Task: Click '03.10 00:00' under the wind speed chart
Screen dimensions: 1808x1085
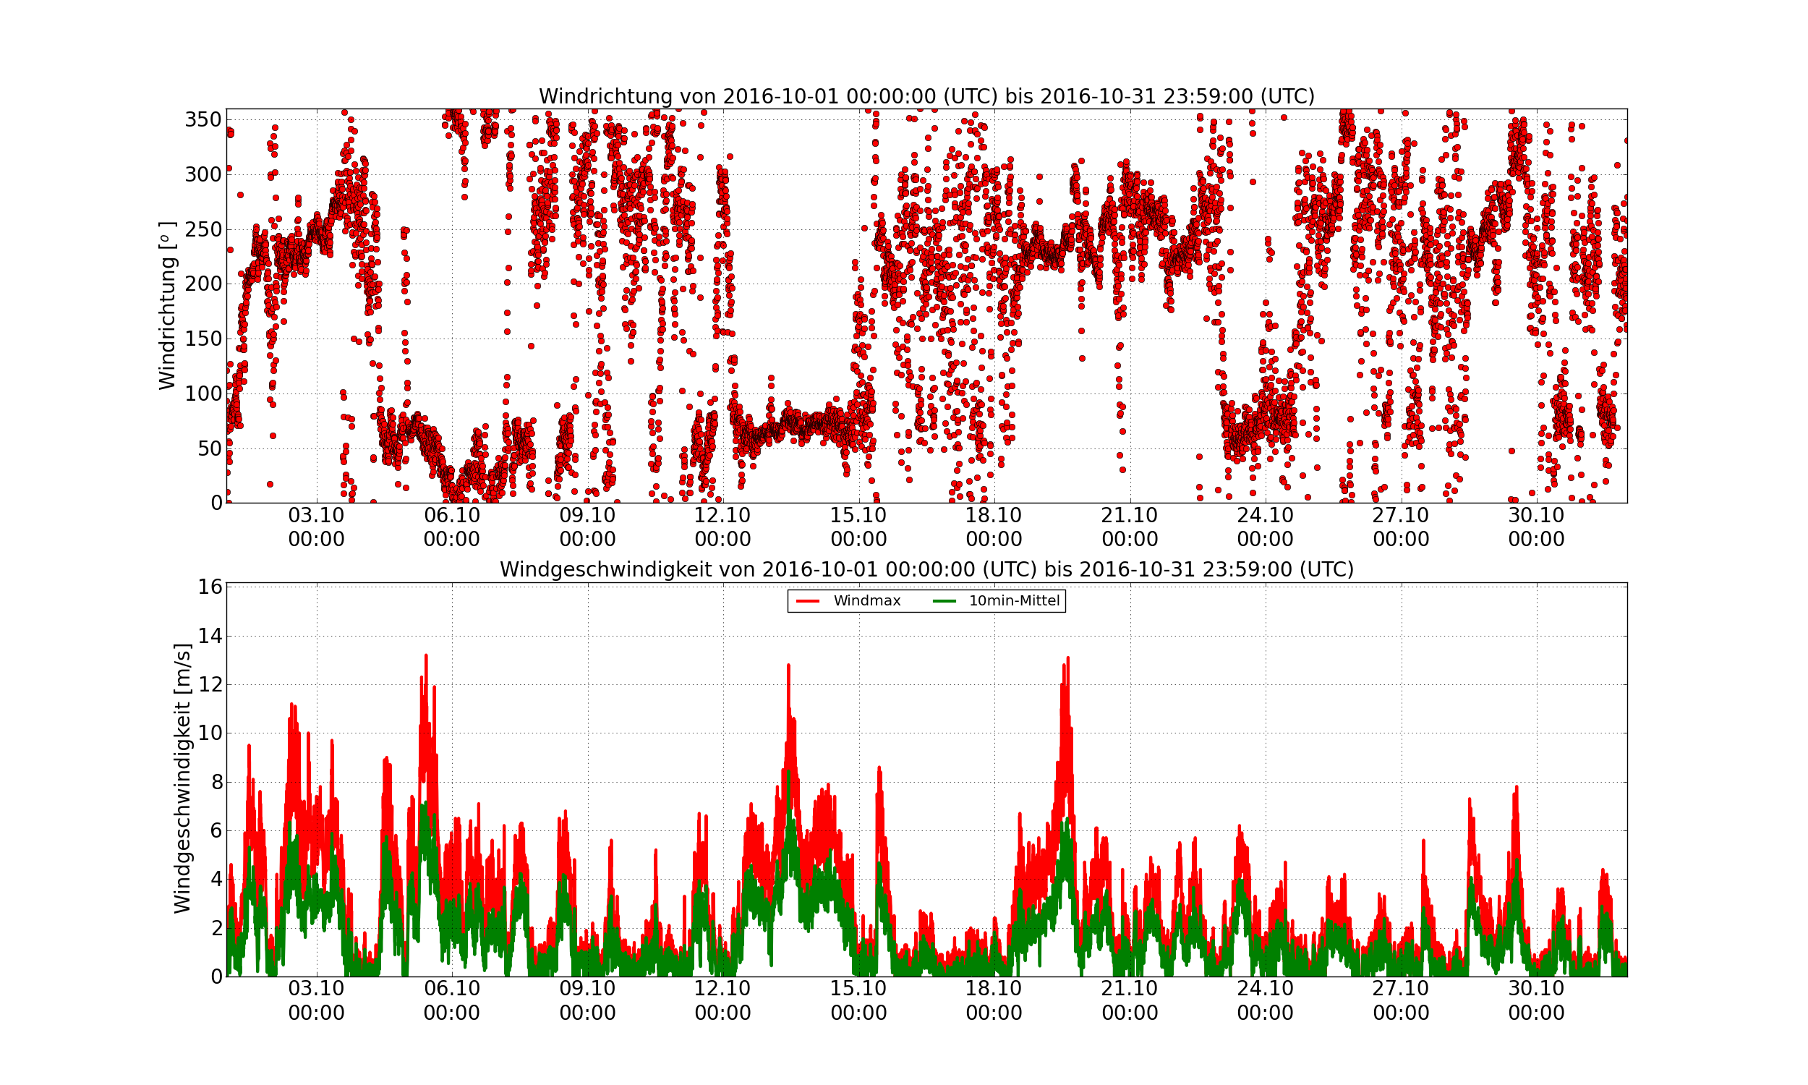Action: tap(317, 1001)
